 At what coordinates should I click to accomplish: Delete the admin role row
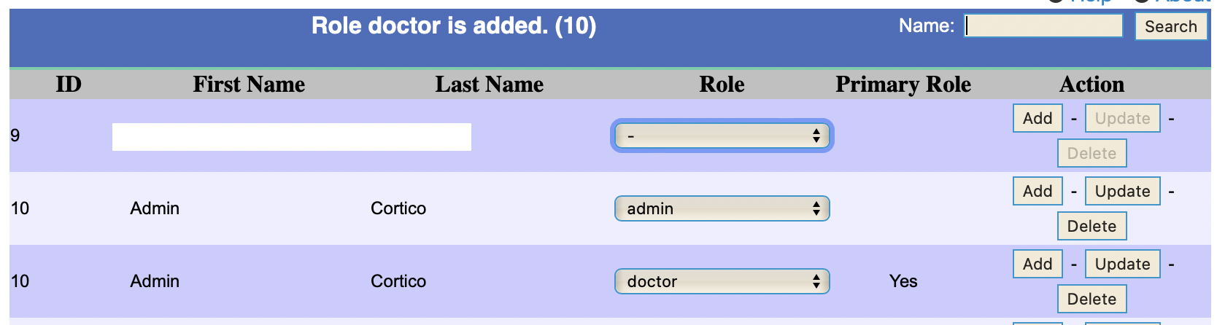tap(1092, 226)
